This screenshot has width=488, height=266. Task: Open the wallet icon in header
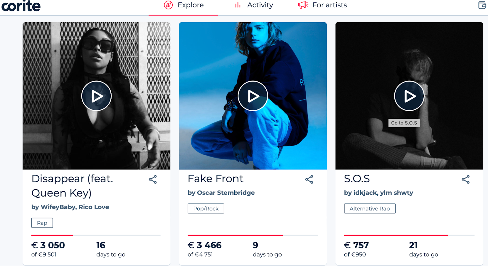pos(482,5)
